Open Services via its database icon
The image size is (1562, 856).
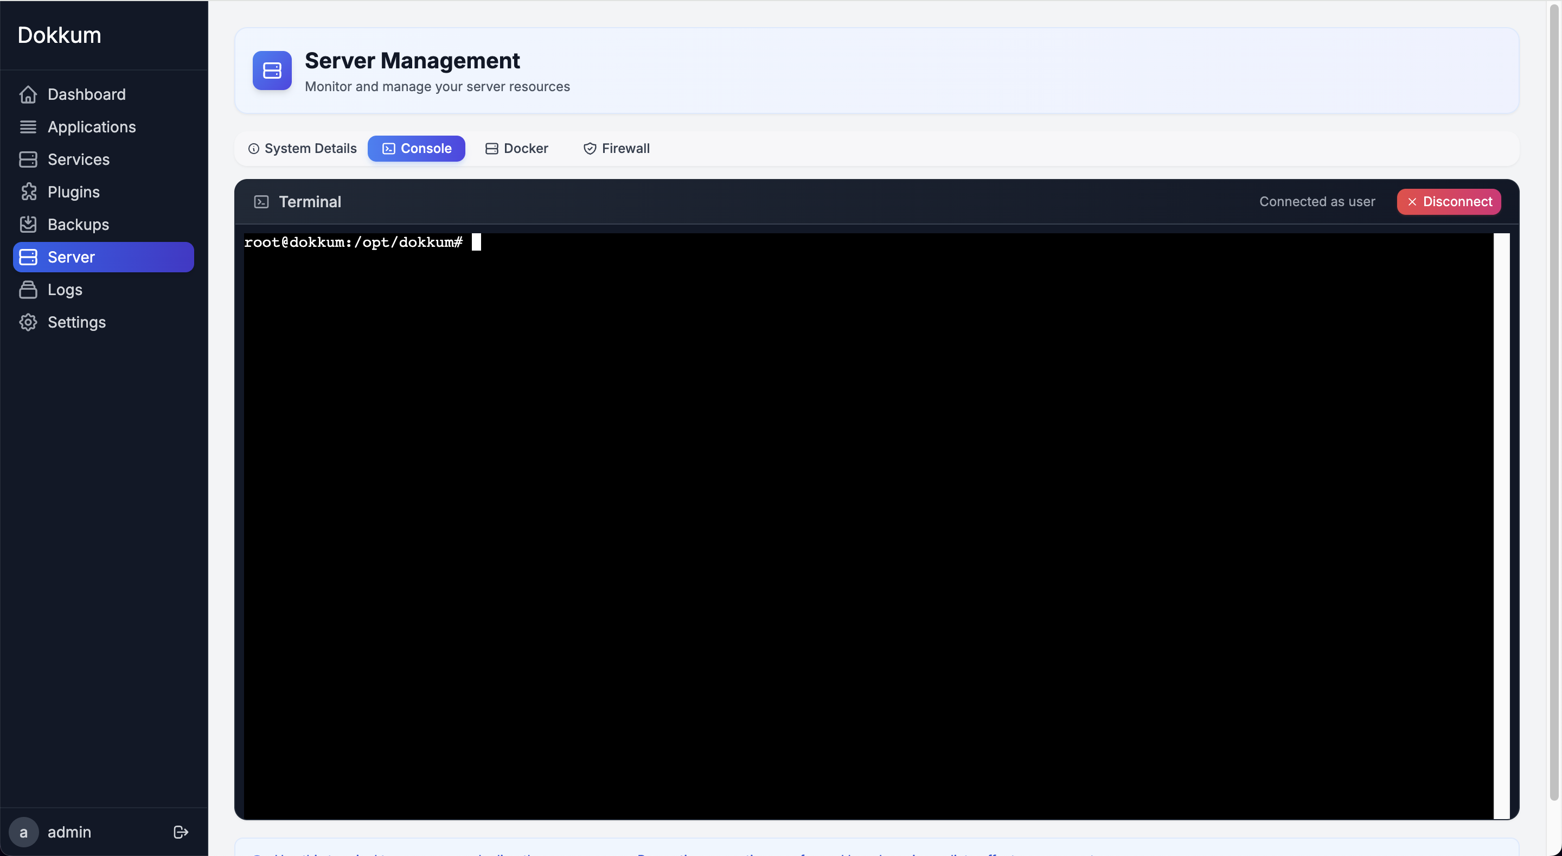click(29, 159)
